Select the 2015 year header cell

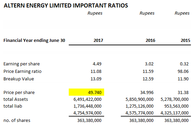(x=185, y=40)
